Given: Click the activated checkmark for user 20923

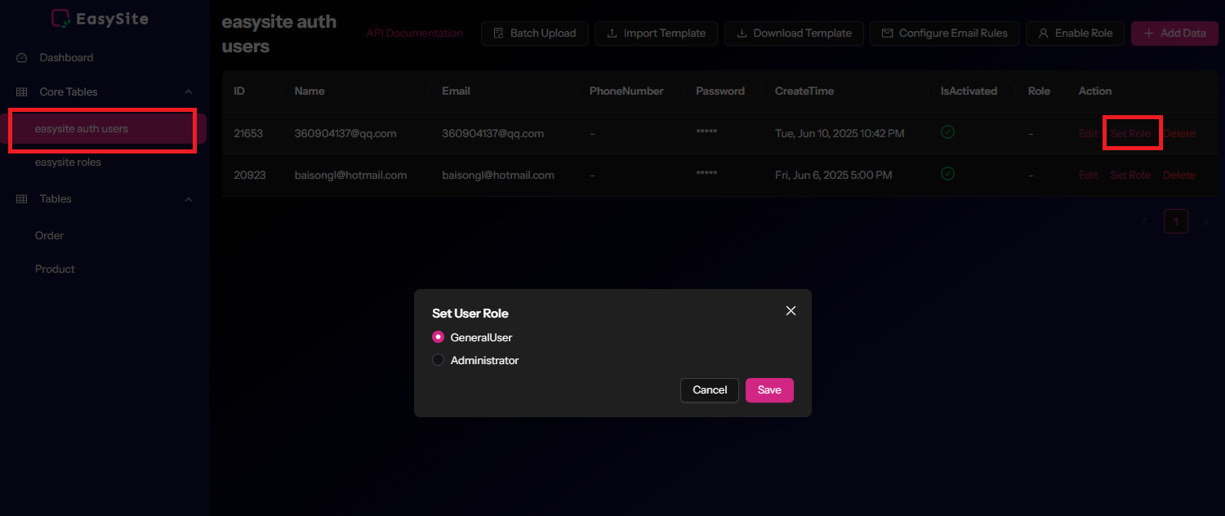Looking at the screenshot, I should [947, 174].
